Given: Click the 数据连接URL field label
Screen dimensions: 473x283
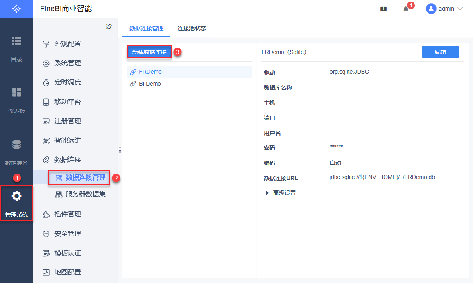Looking at the screenshot, I should 281,178.
